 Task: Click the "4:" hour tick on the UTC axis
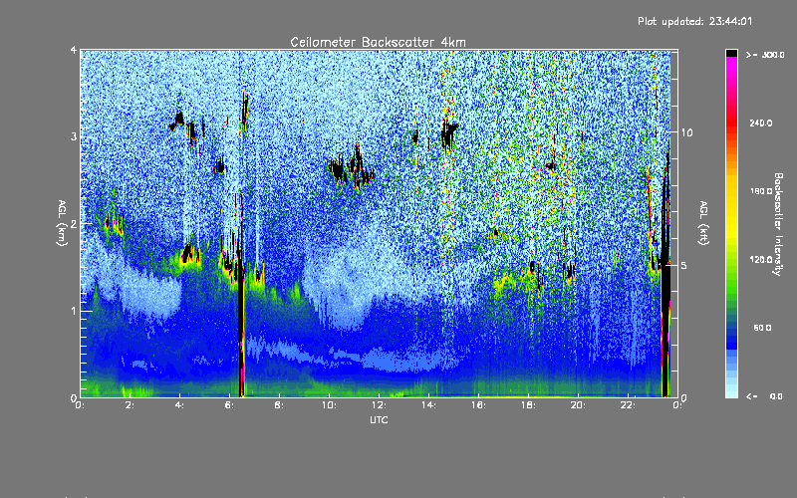[180, 405]
